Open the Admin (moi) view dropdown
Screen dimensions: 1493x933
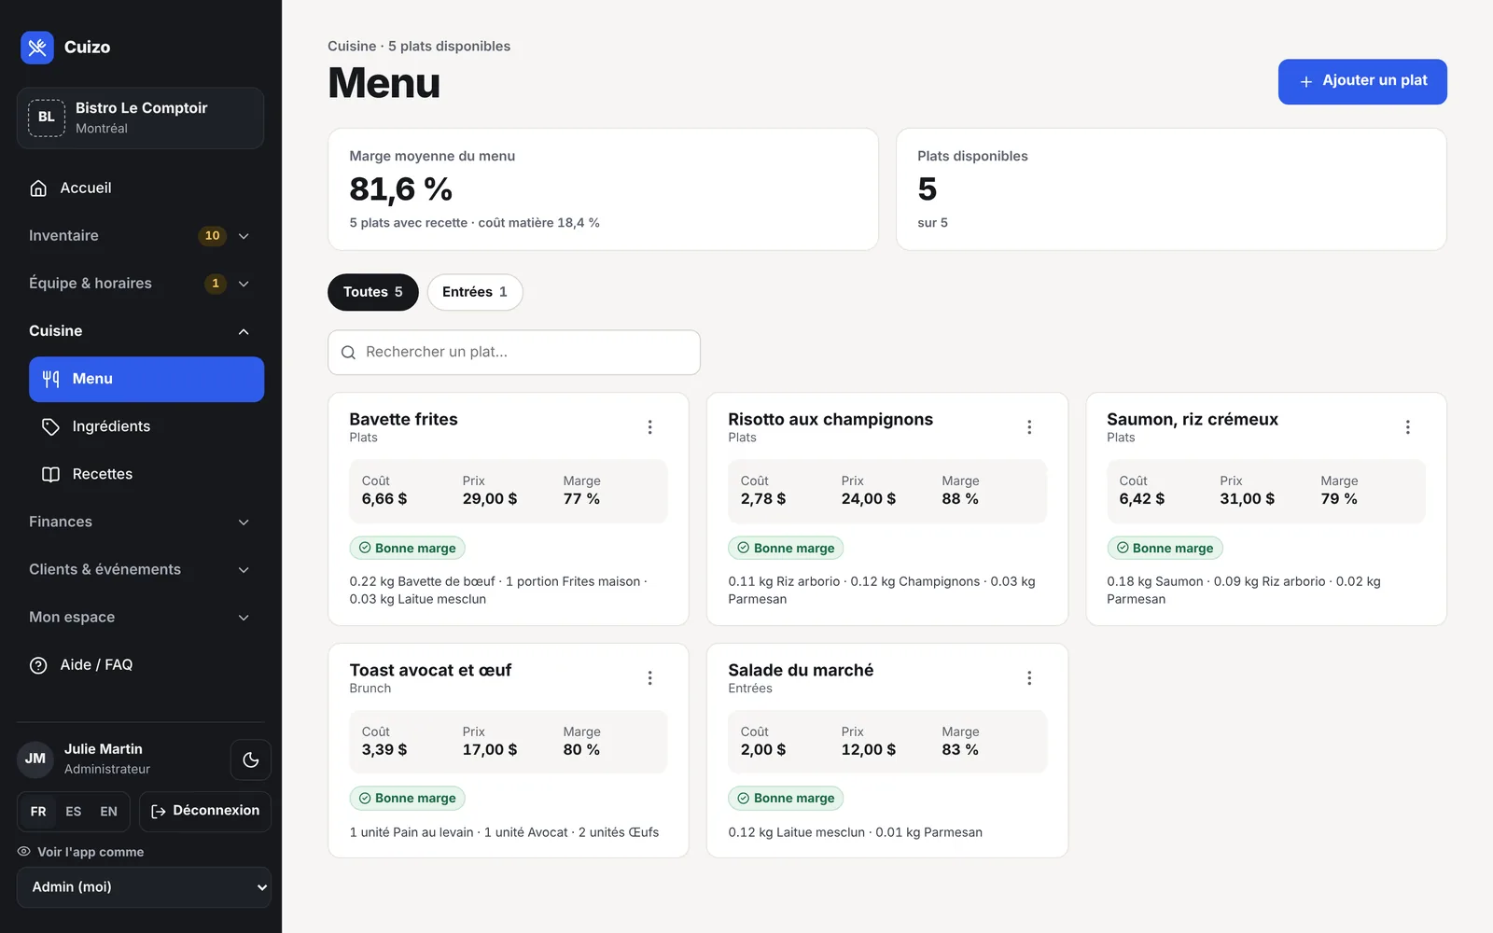[x=144, y=887]
